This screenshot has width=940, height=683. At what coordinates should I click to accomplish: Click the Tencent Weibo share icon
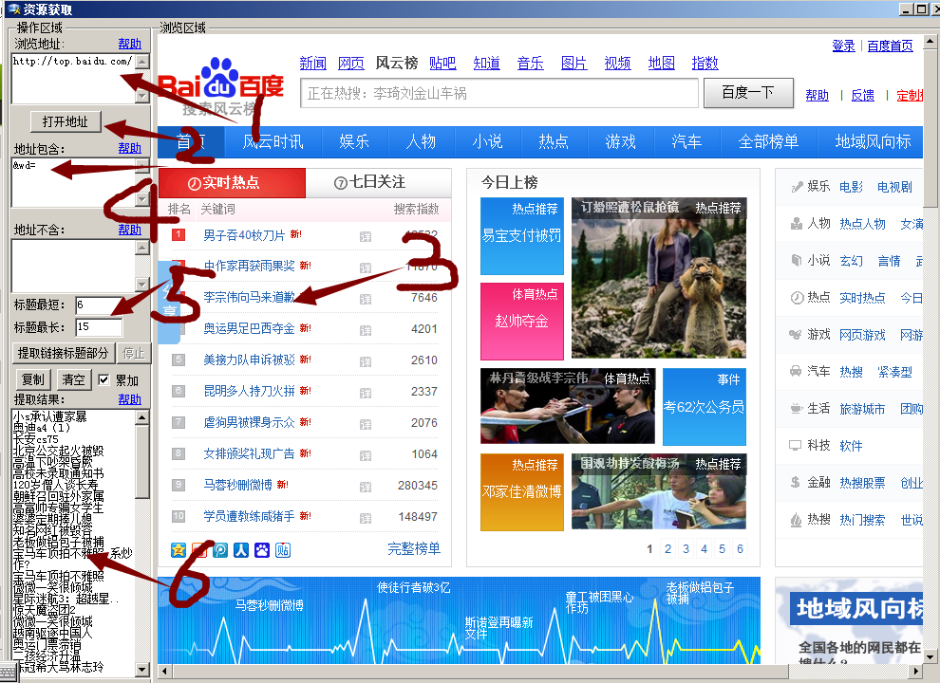point(220,549)
